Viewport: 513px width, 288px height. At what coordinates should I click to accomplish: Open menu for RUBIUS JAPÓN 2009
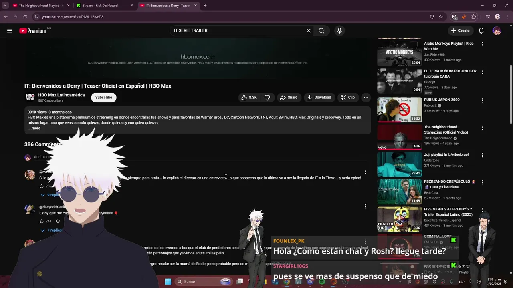pyautogui.click(x=483, y=100)
